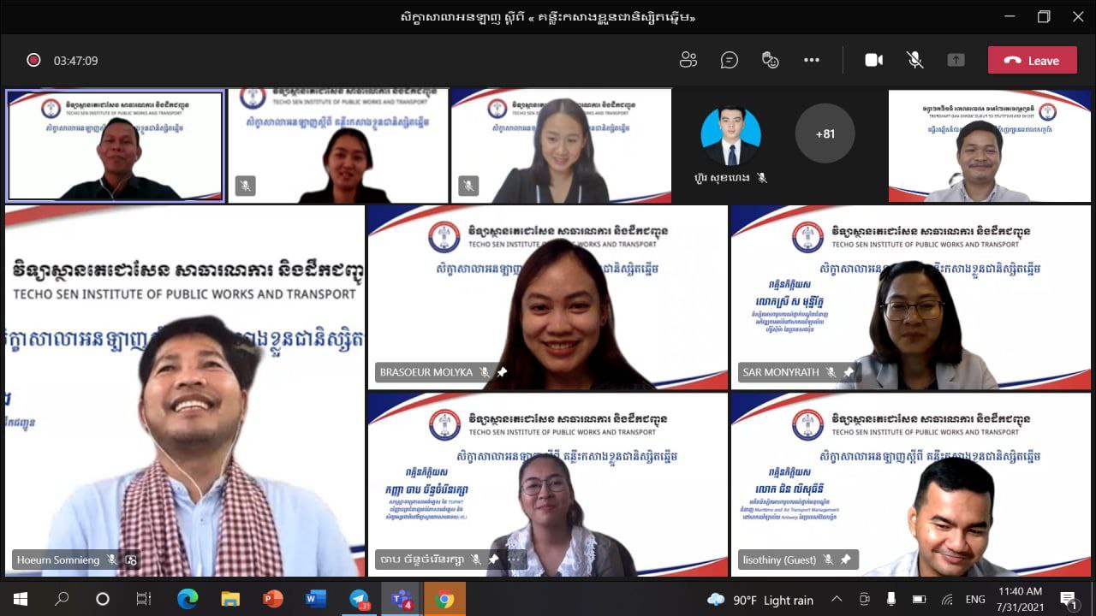Toggle the microphone mute button
Image resolution: width=1096 pixels, height=616 pixels.
(914, 60)
